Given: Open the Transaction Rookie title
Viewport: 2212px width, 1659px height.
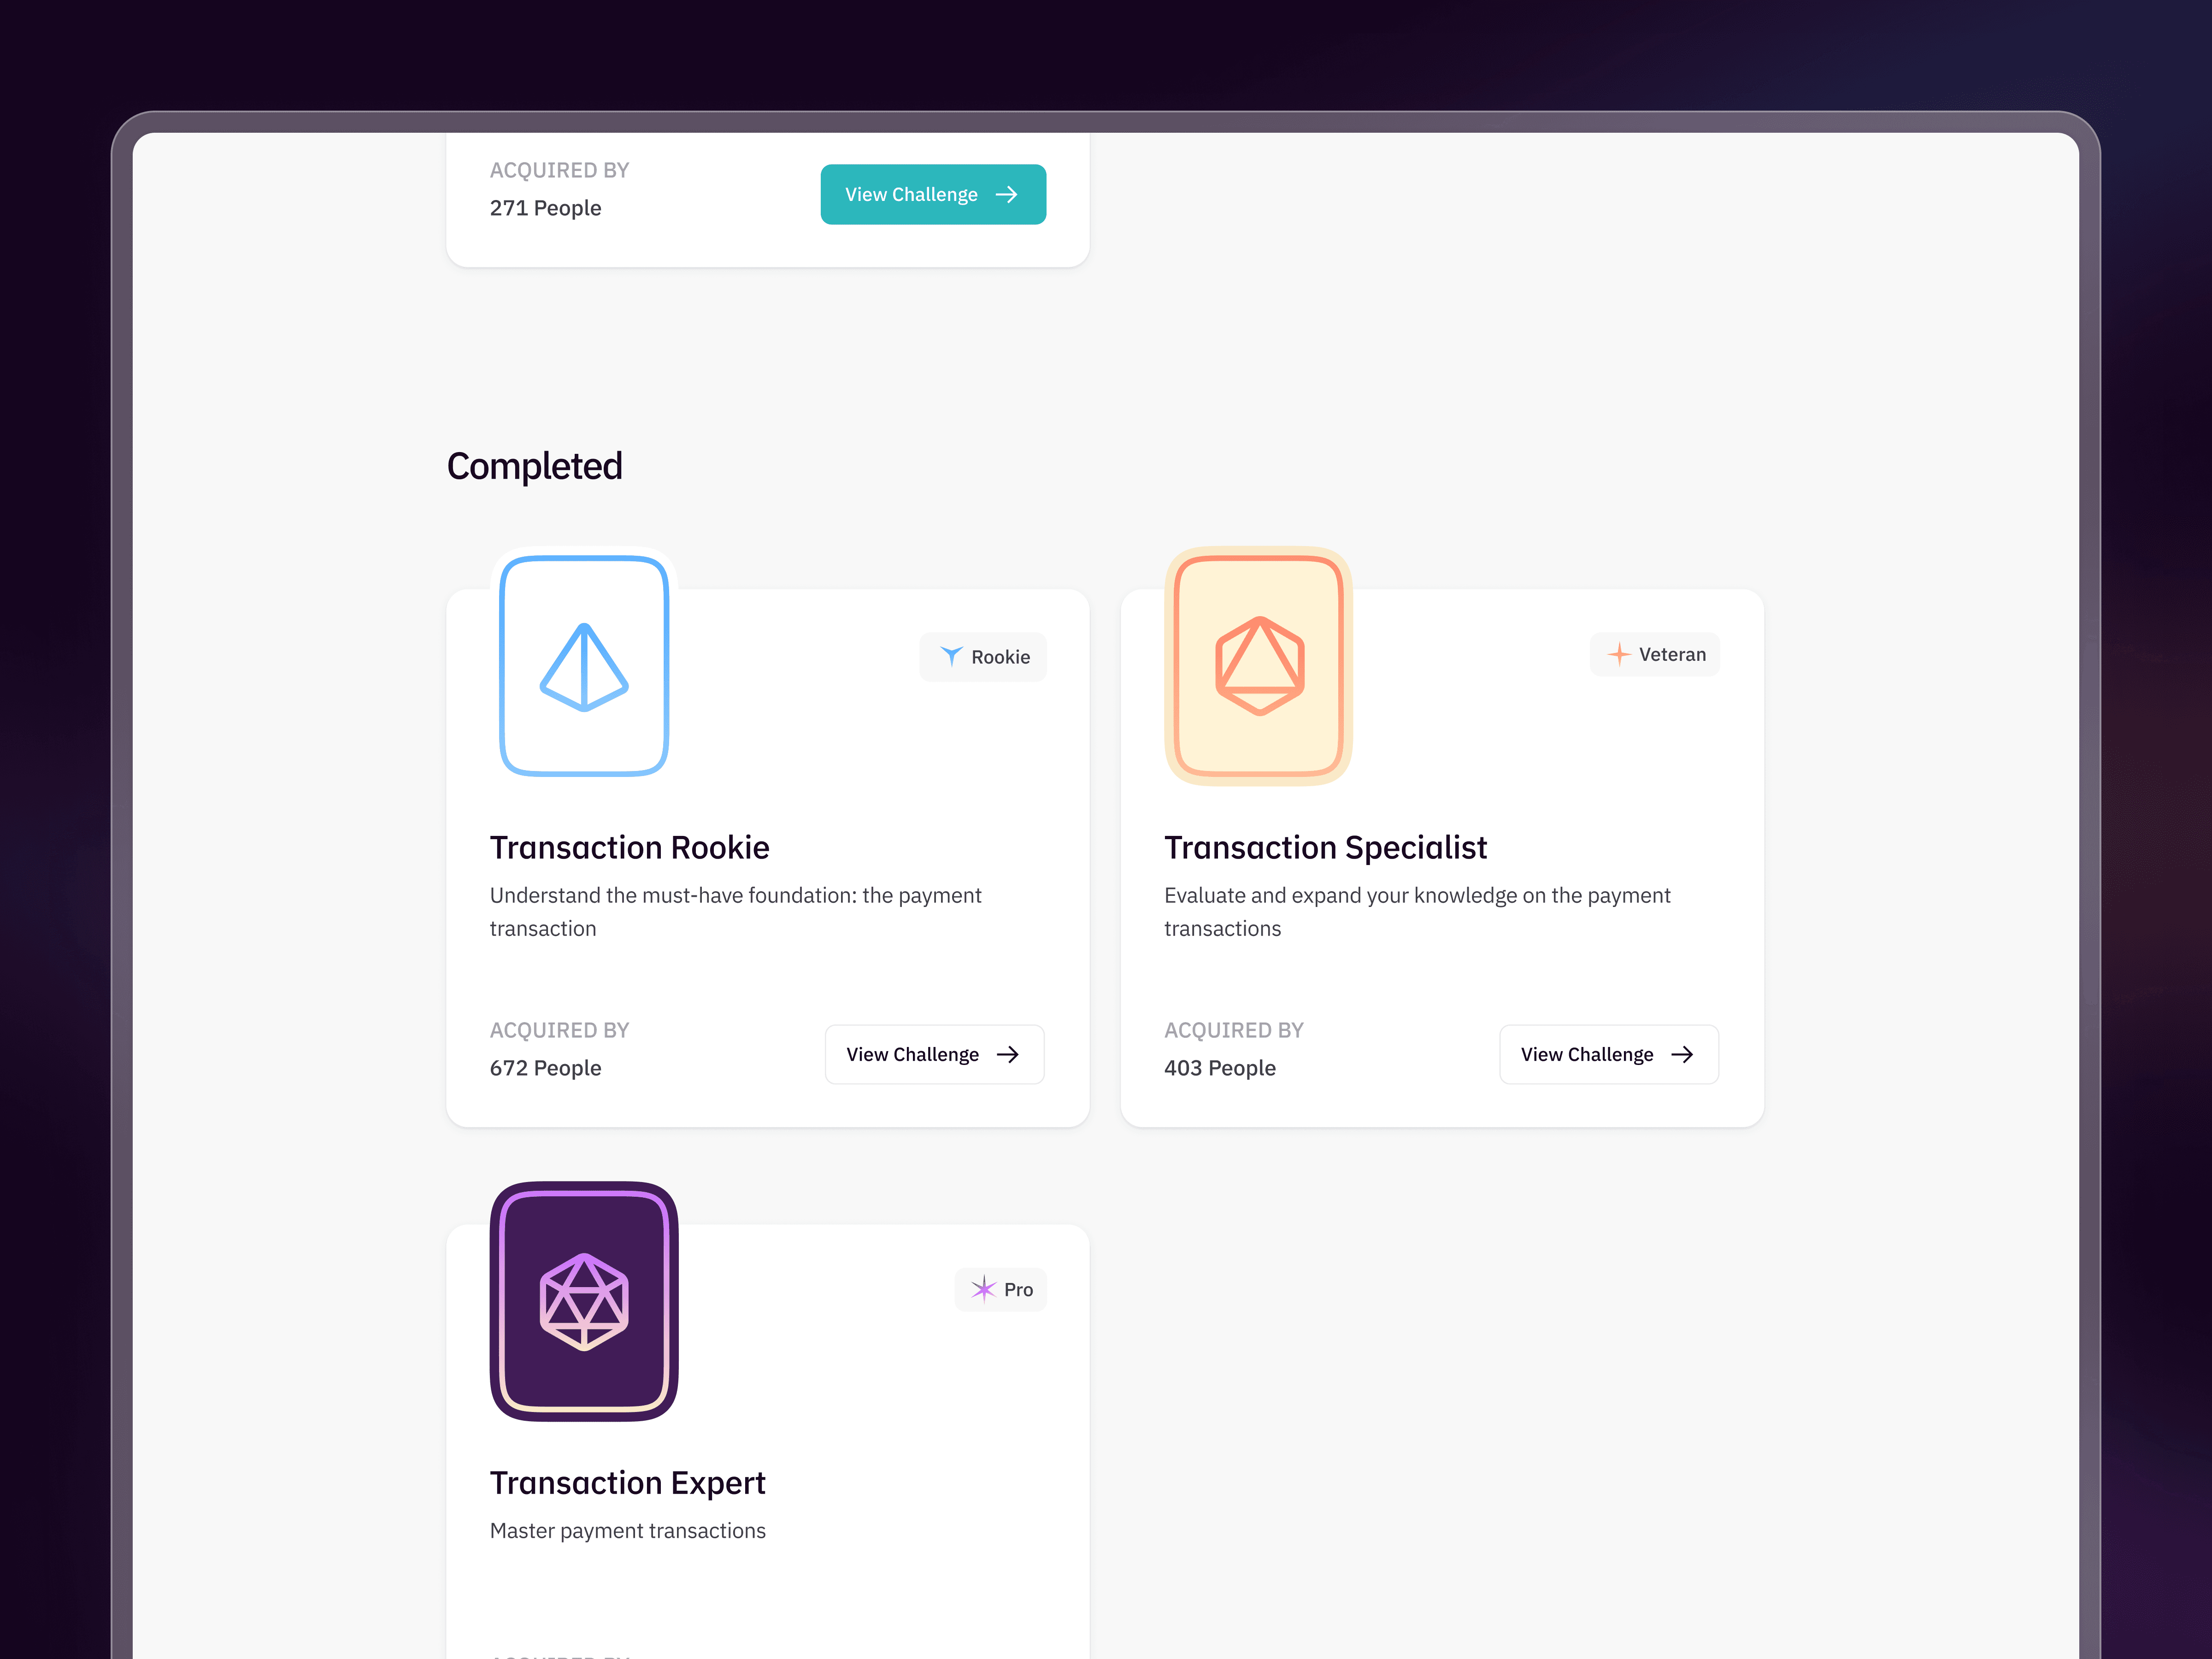Looking at the screenshot, I should click(x=629, y=847).
